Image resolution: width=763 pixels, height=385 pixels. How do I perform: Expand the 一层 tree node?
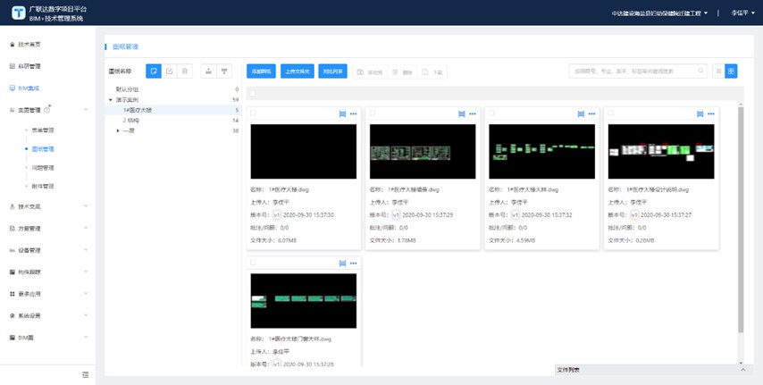tap(118, 130)
